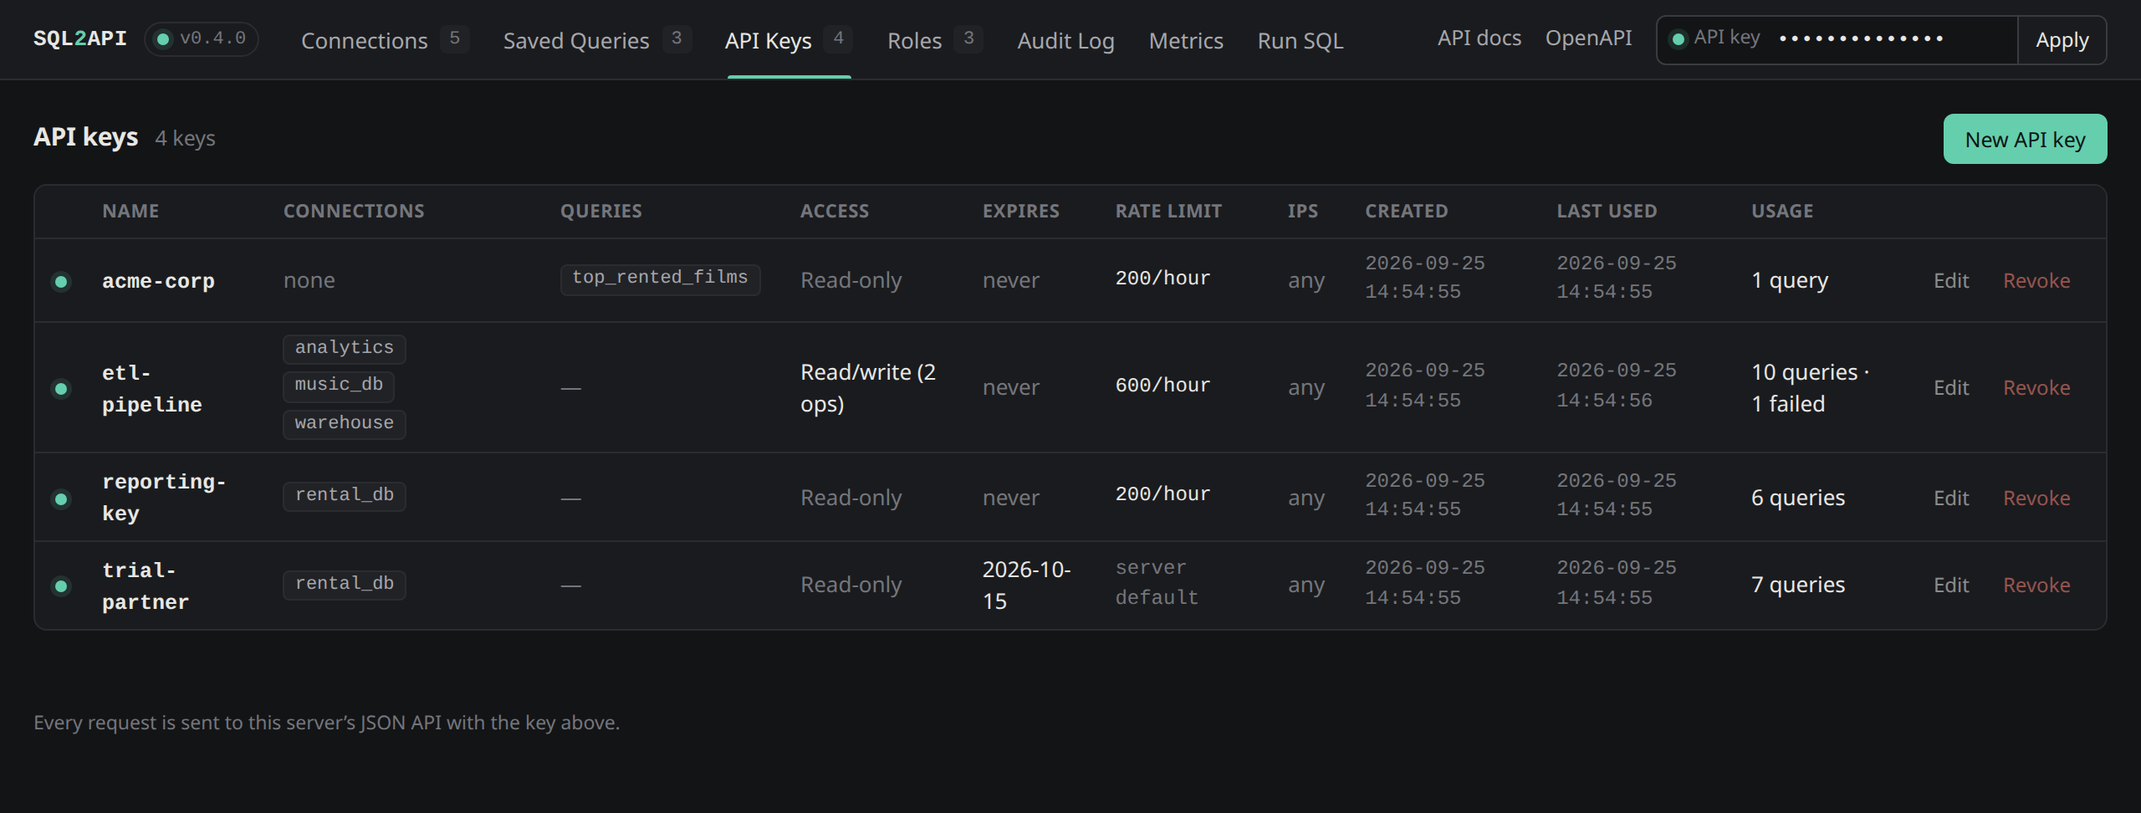The image size is (2141, 813).
Task: Click the Read/write (2 ops) access cell
Action: tap(868, 388)
